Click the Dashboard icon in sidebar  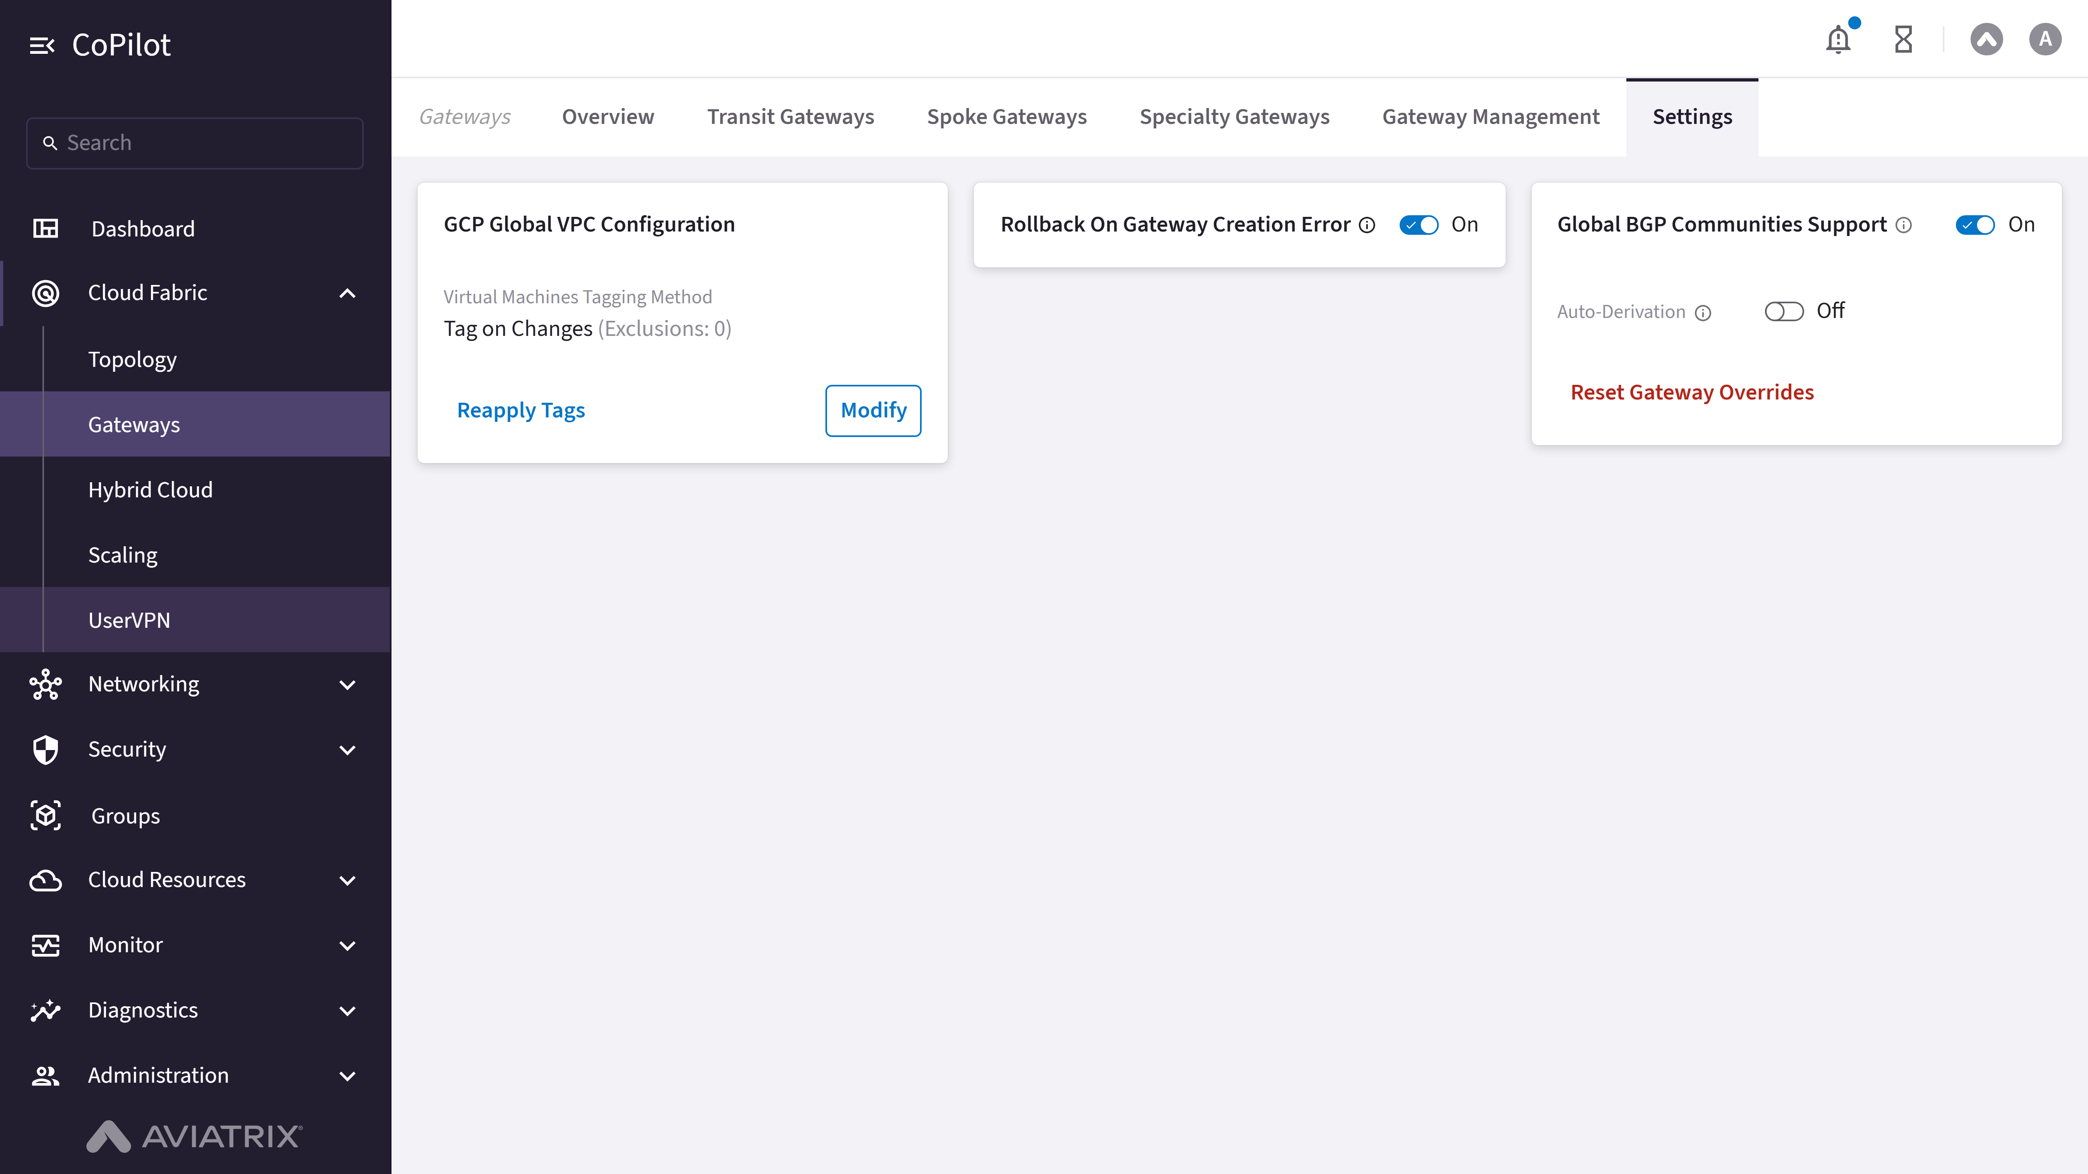pos(45,228)
